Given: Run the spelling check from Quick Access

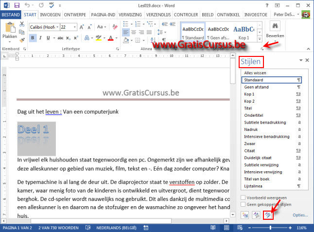Looking at the screenshot, I should pos(52,5).
